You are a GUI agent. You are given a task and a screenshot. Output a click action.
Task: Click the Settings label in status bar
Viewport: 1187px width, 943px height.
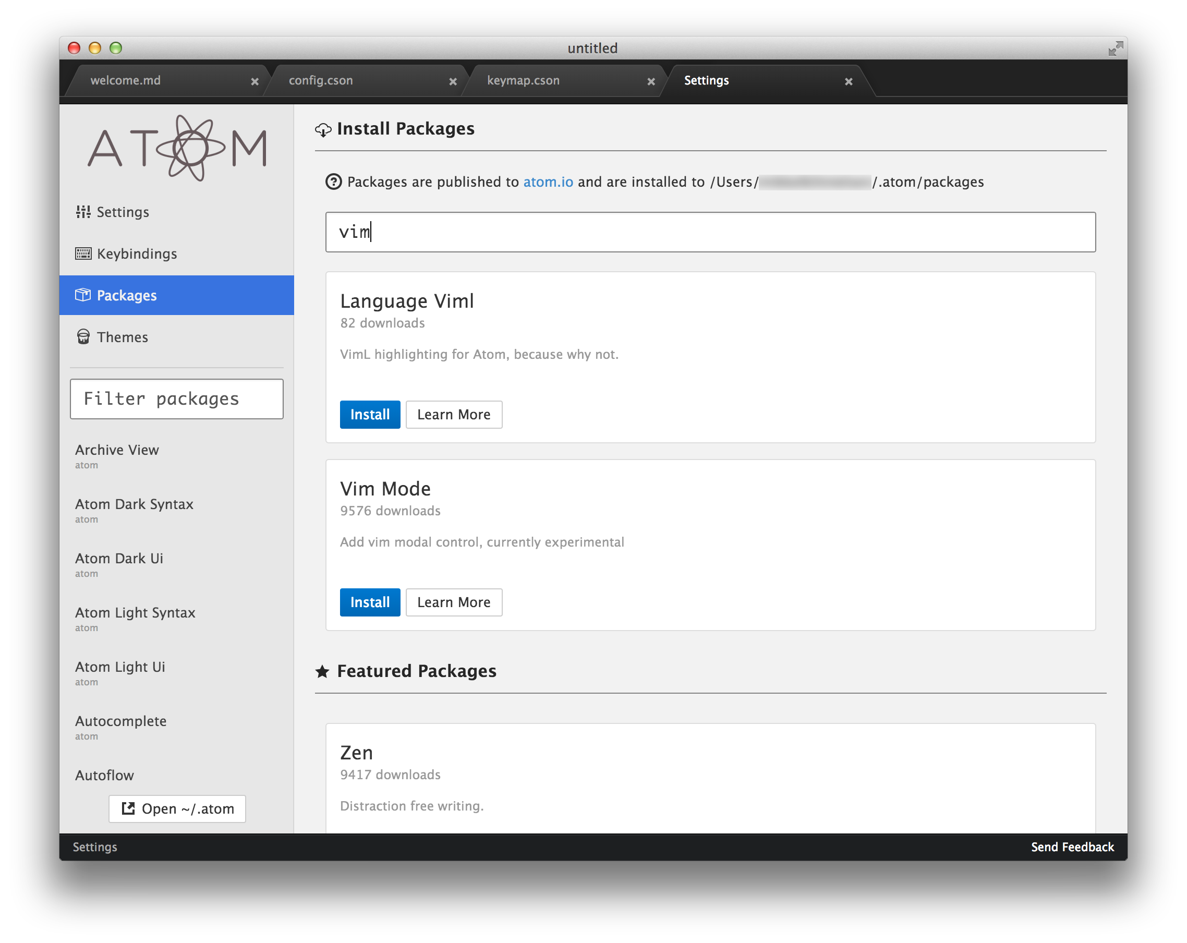(95, 847)
